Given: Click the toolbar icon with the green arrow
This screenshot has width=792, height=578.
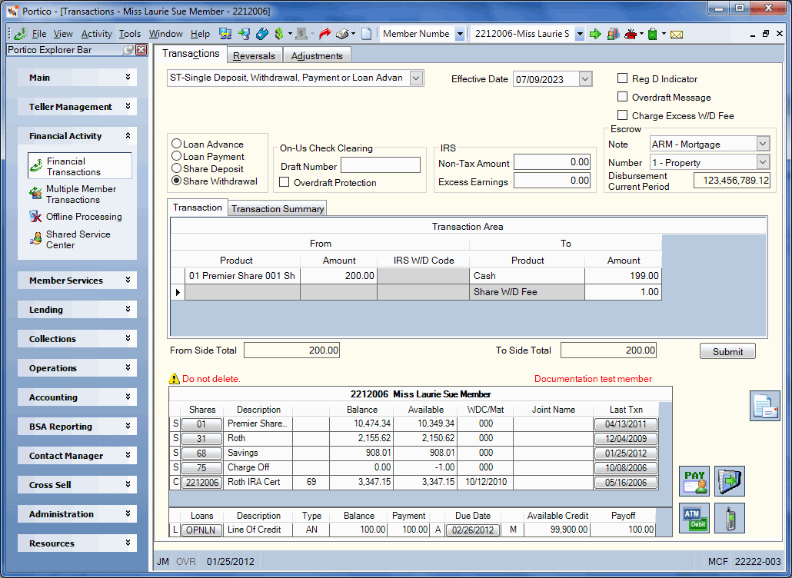Looking at the screenshot, I should tap(244, 34).
